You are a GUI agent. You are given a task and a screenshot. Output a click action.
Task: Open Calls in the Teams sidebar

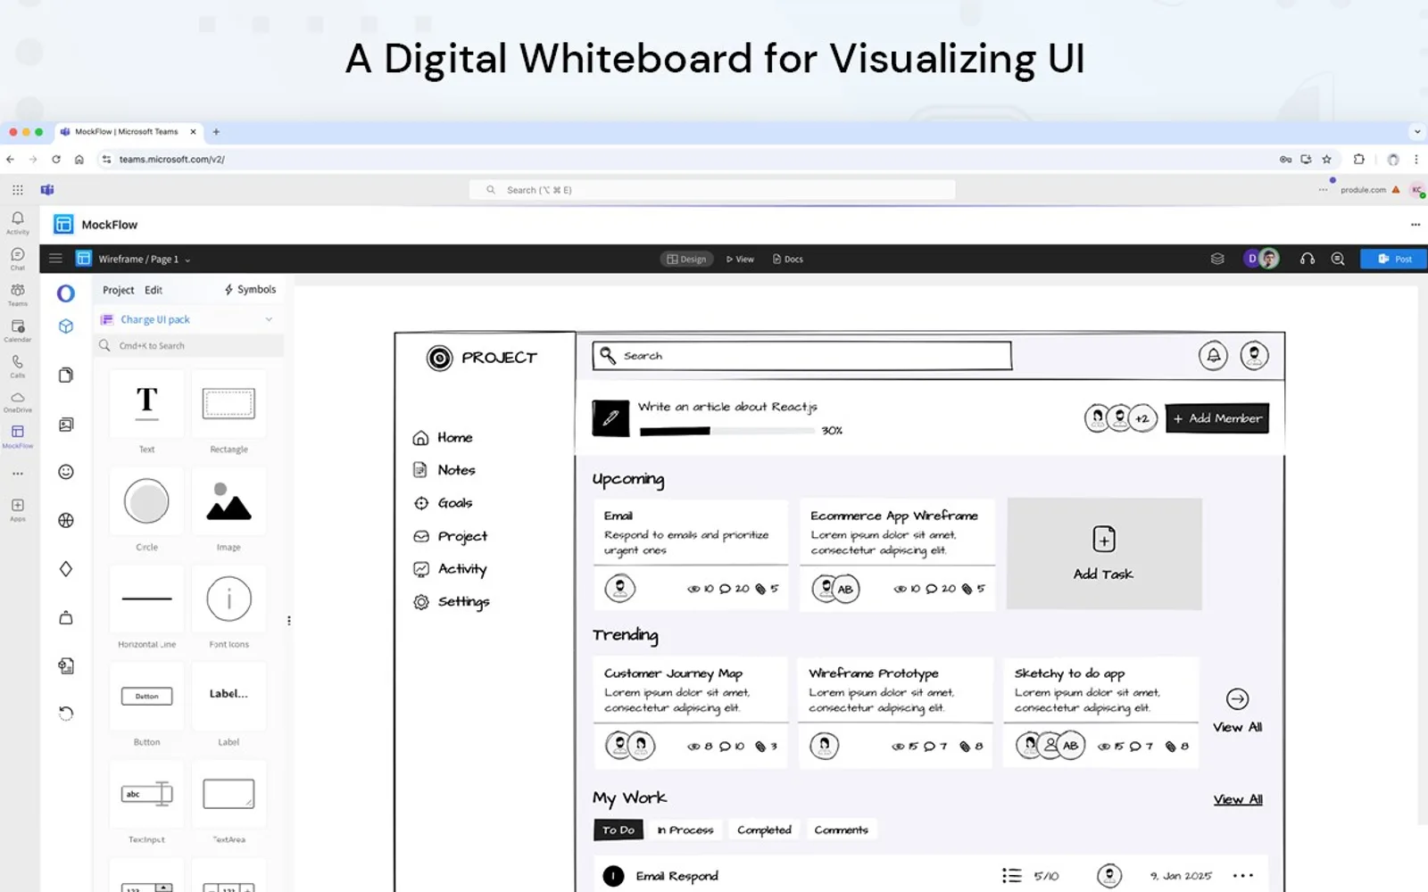coord(17,366)
